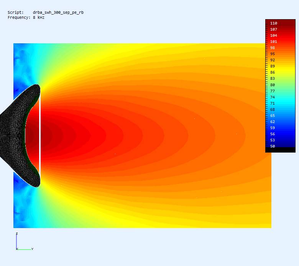Click the 65 value on color legend
This screenshot has height=266, width=299.
[273, 115]
